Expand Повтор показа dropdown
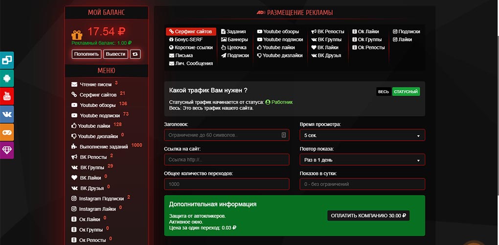Viewport: 499px width, 245px height. point(362,160)
